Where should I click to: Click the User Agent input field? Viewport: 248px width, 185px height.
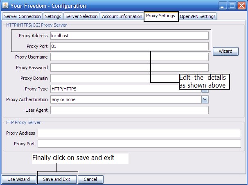coord(129,110)
